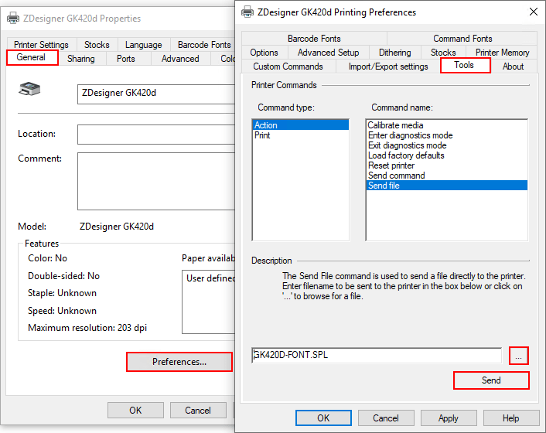Screen dimensions: 546x433
Task: Open the Options tab
Action: (264, 53)
